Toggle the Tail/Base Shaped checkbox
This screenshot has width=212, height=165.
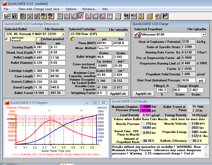point(7,39)
